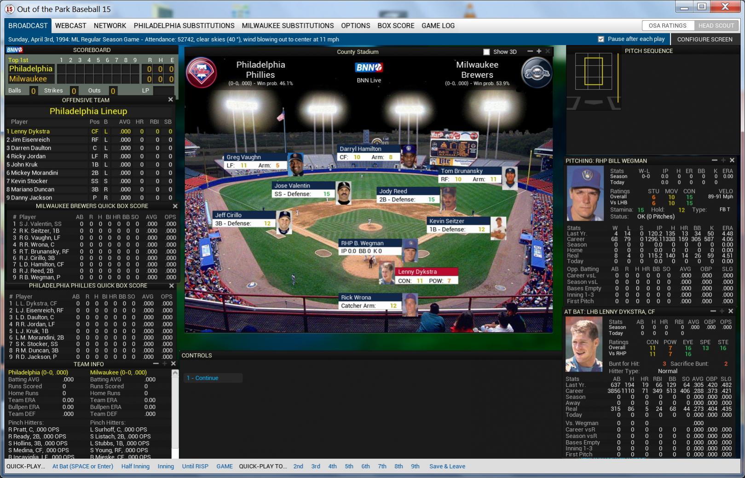Image resolution: width=745 pixels, height=478 pixels.
Task: Click the BNN Live logo in the broadcast
Action: coord(369,68)
